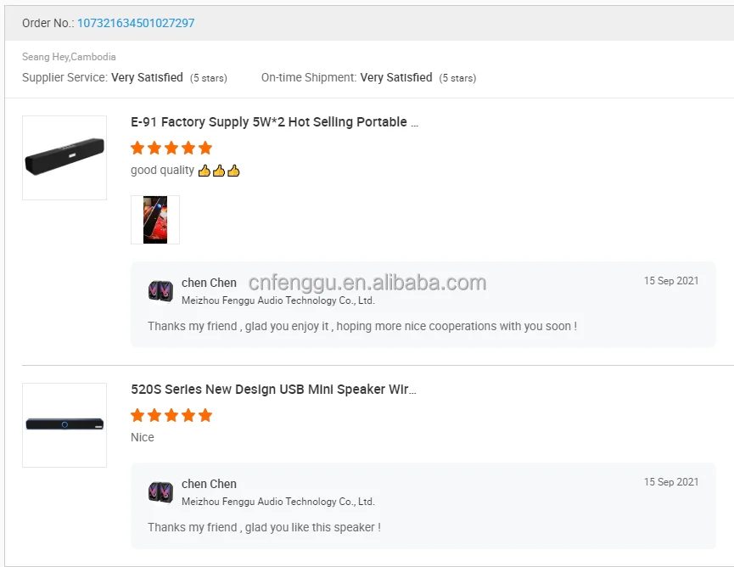Image resolution: width=734 pixels, height=567 pixels.
Task: Click the fifth star of E-91 rating
Action: pos(205,148)
